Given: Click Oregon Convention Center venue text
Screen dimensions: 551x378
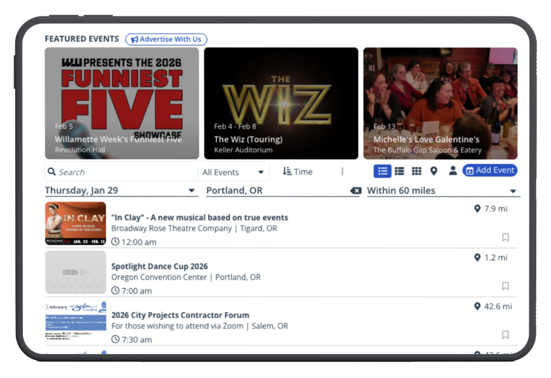Looking at the screenshot, I should pos(159,277).
